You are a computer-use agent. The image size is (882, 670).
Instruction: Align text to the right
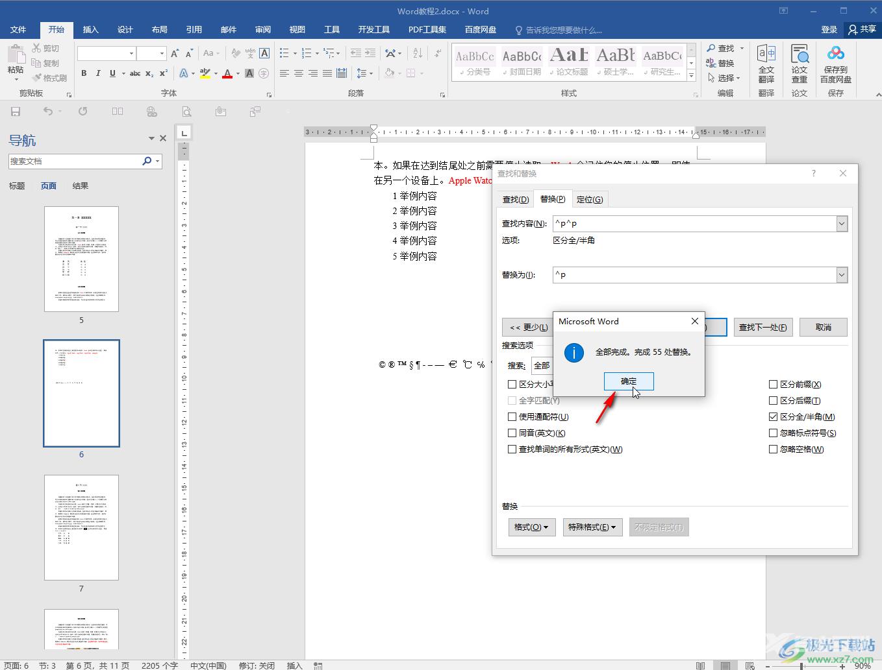pos(313,73)
